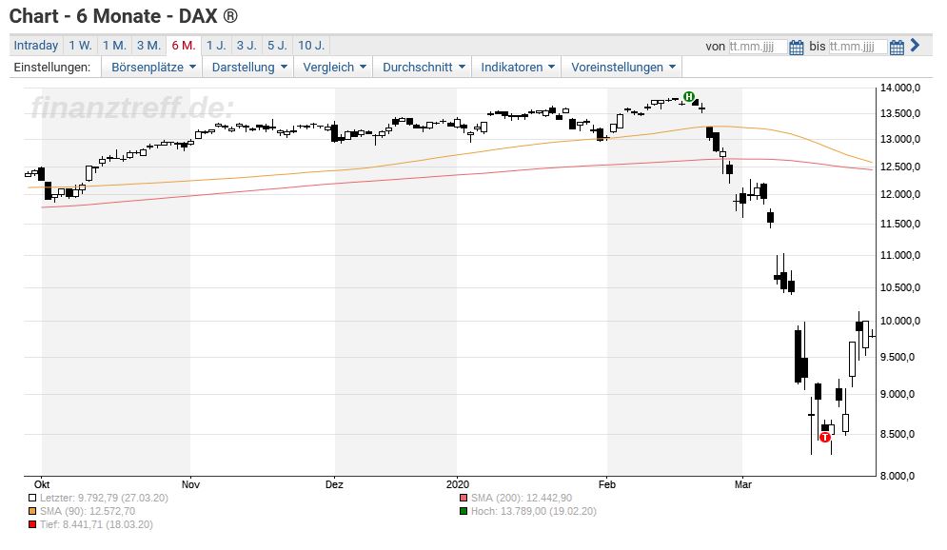Open the Vergleich dropdown

coord(333,67)
